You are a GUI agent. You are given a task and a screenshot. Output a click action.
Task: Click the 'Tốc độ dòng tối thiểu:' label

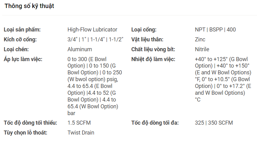coord(30,123)
